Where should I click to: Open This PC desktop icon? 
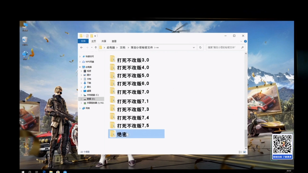[x=25, y=27]
